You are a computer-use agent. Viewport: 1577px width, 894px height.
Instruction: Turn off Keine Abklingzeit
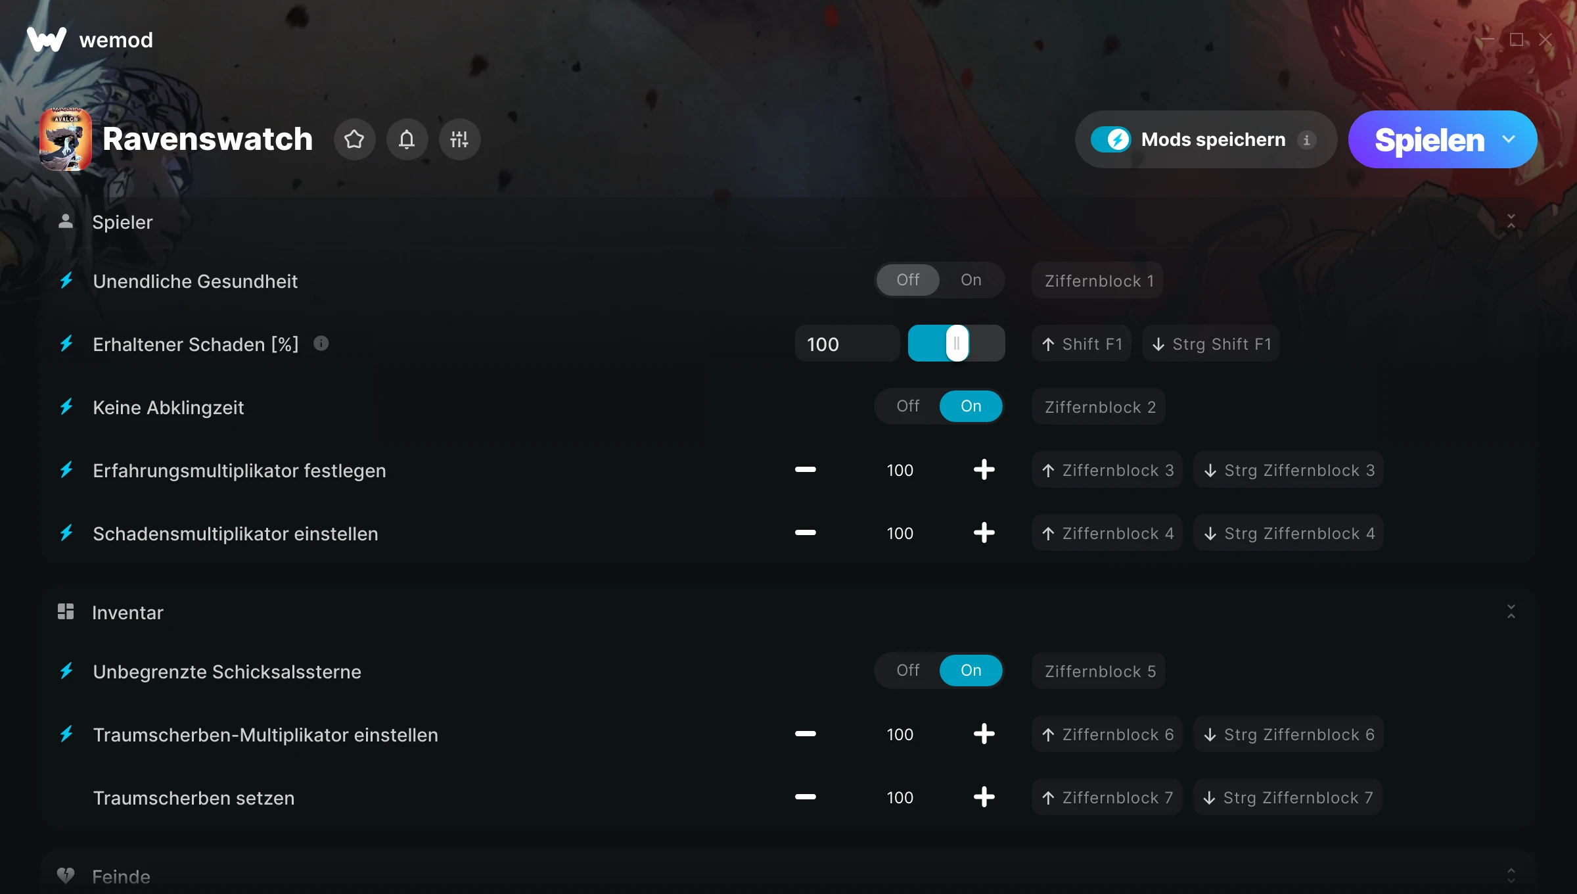(907, 406)
